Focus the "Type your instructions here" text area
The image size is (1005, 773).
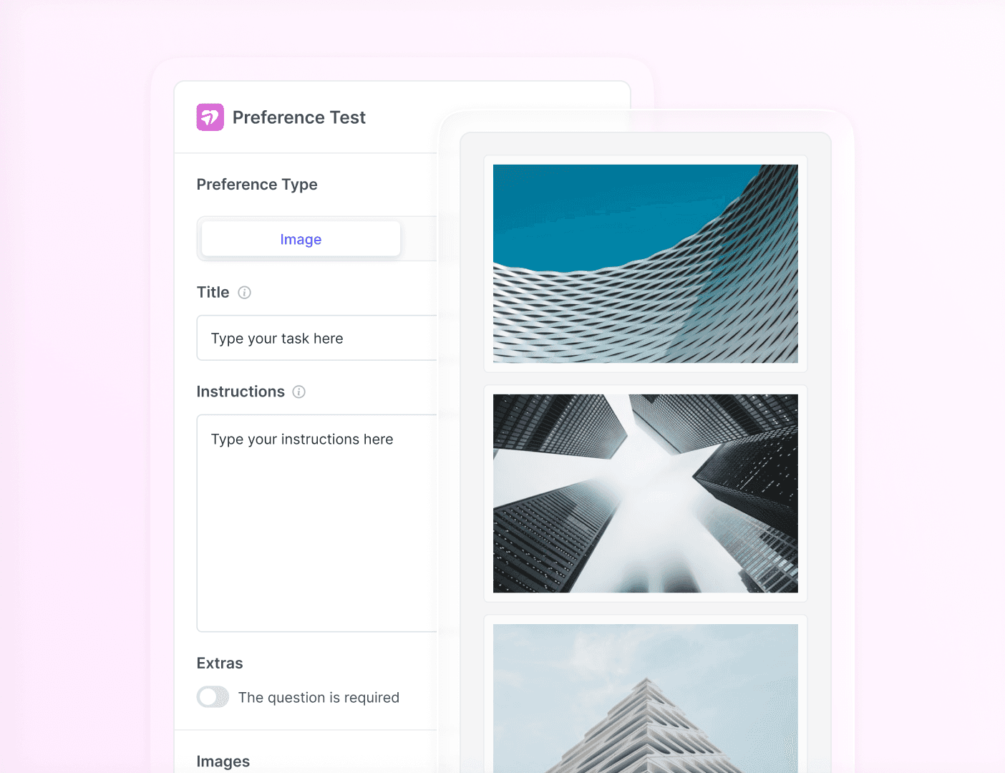317,523
